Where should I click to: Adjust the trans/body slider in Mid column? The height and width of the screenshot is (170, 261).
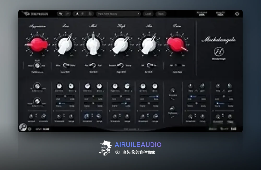pos(93,103)
